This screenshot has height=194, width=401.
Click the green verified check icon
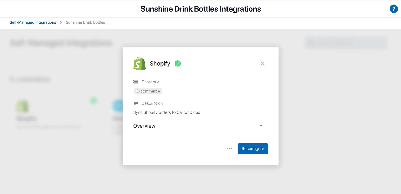pos(177,64)
